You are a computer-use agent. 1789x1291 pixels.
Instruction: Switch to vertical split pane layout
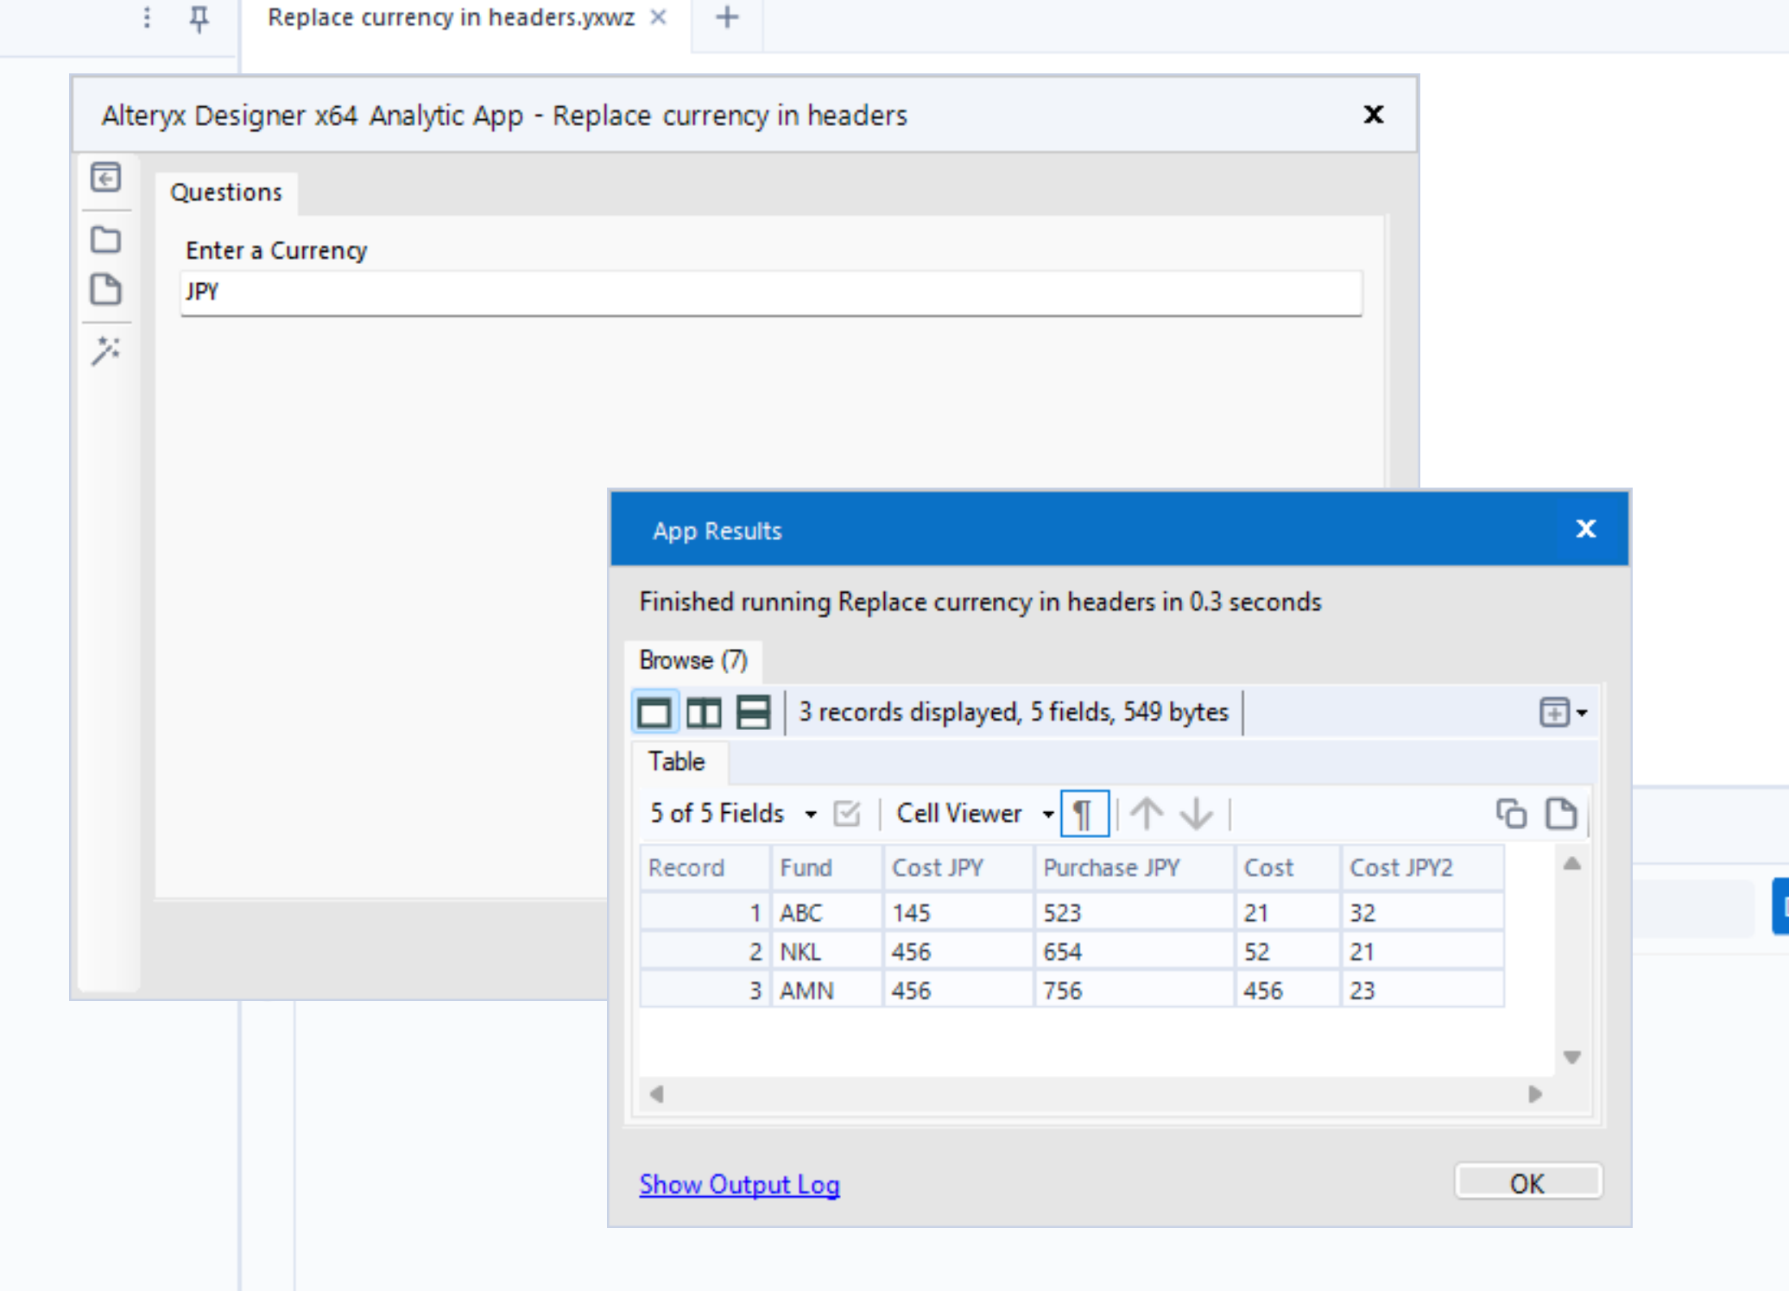(x=704, y=712)
